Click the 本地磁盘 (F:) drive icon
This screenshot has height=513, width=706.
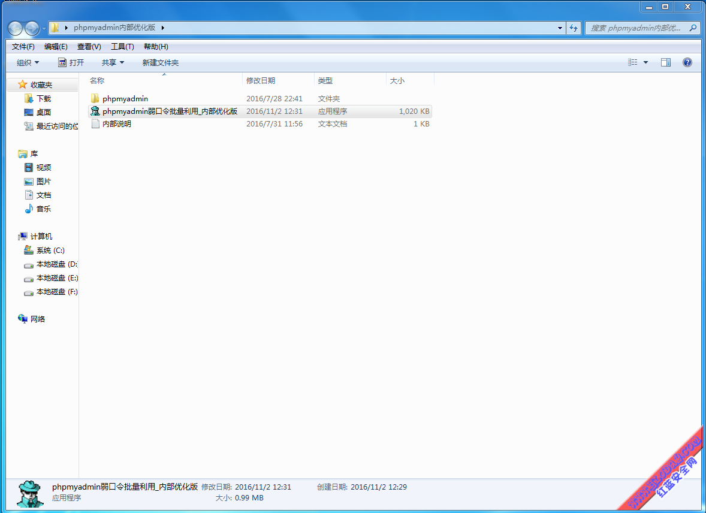[29, 292]
